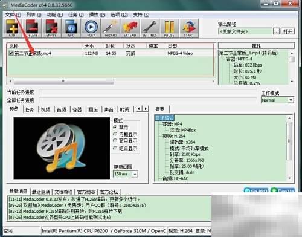302x237 pixels.
Task: Open the 官方论坛 tab
Action: [x=109, y=192]
